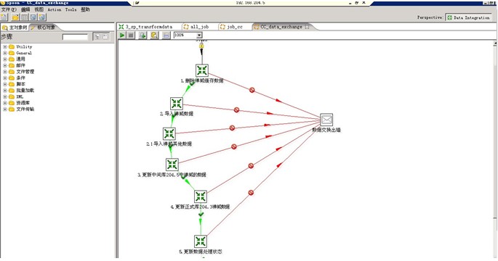Select the 数据交换出错 mail job entry icon

coord(326,120)
